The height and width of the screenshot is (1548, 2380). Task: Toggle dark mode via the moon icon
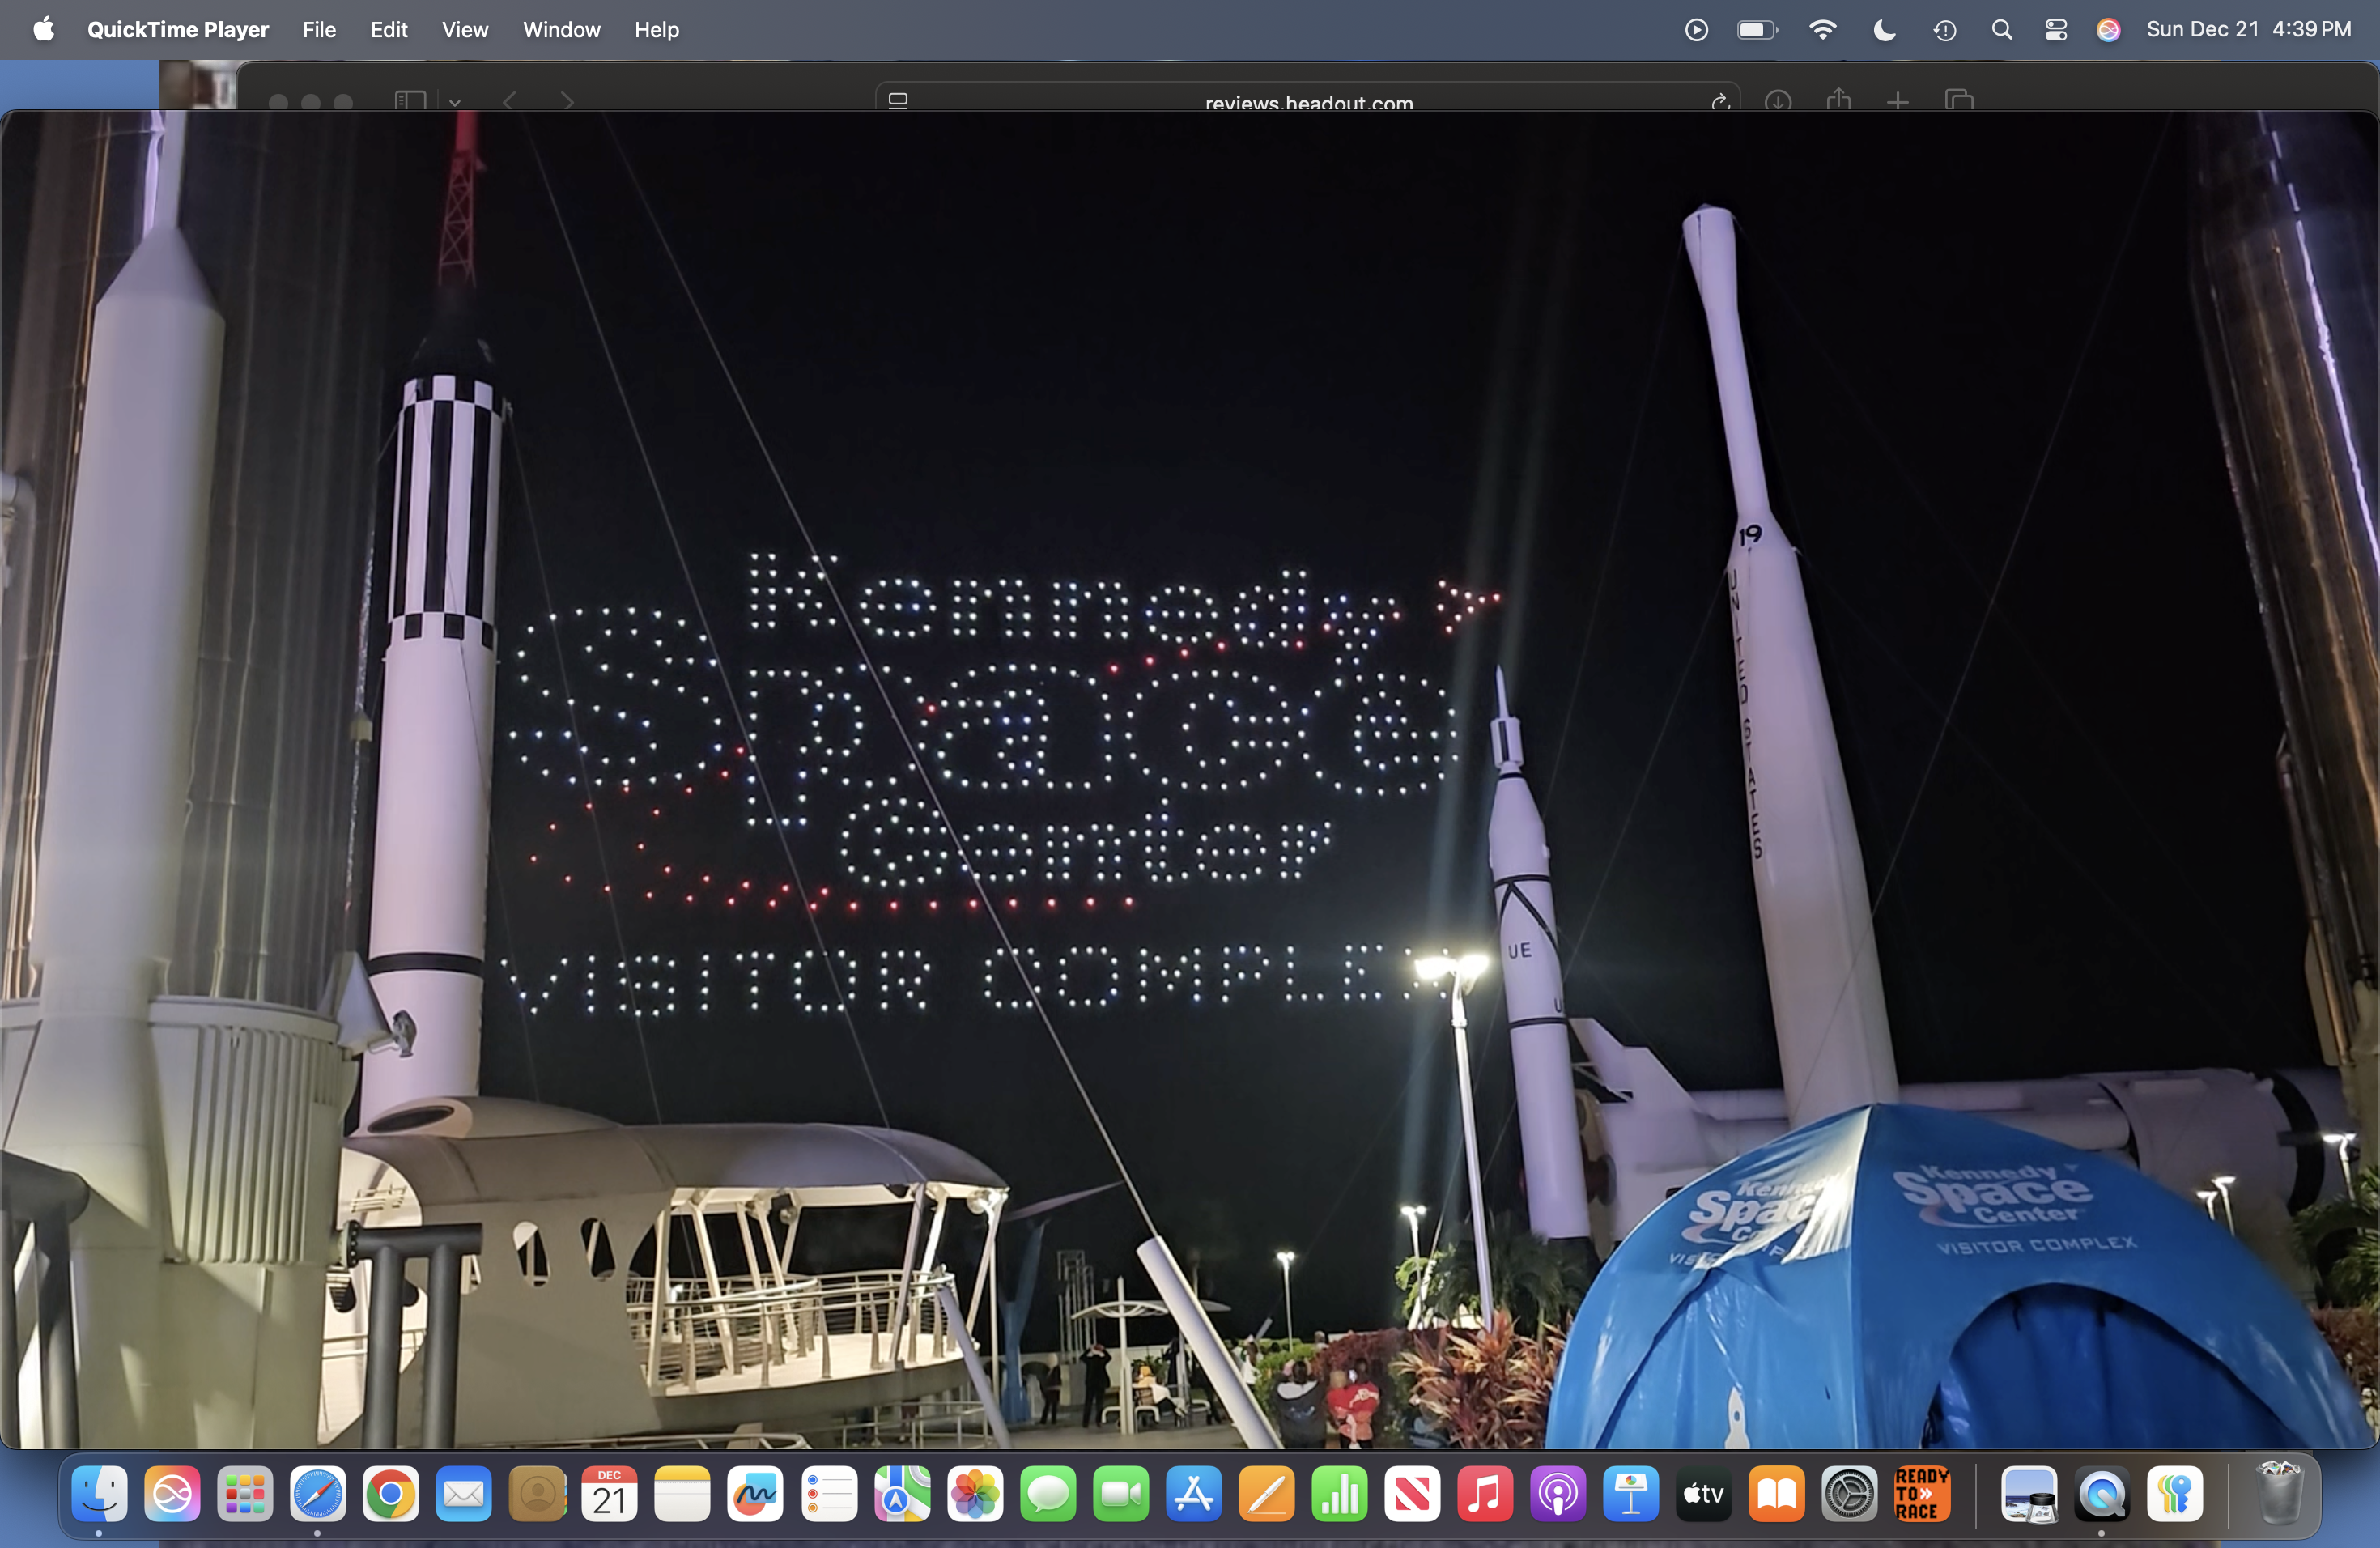pos(1884,30)
